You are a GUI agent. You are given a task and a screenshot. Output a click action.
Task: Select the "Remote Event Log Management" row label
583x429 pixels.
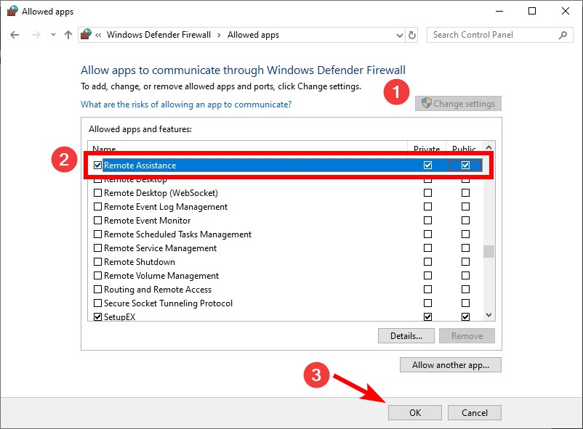166,206
